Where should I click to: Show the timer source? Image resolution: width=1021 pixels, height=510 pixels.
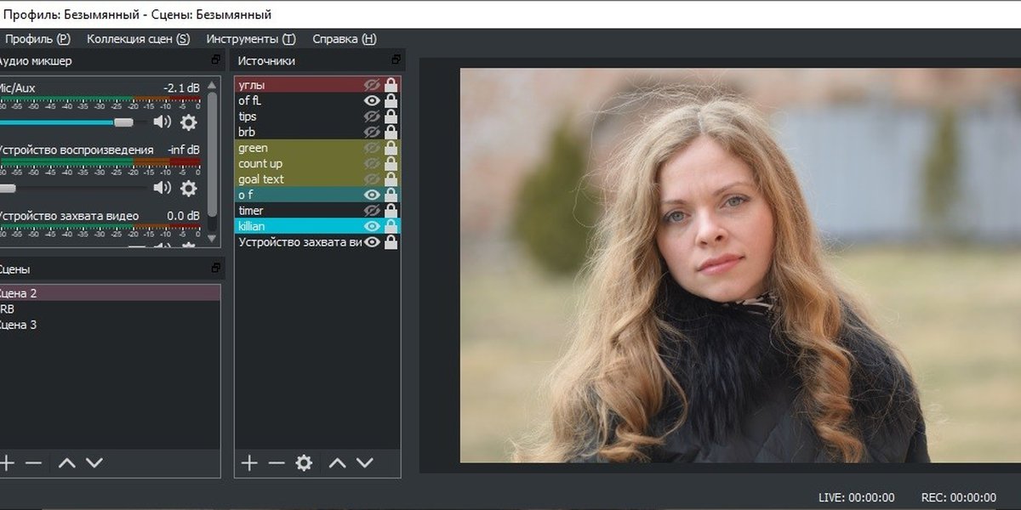click(372, 211)
